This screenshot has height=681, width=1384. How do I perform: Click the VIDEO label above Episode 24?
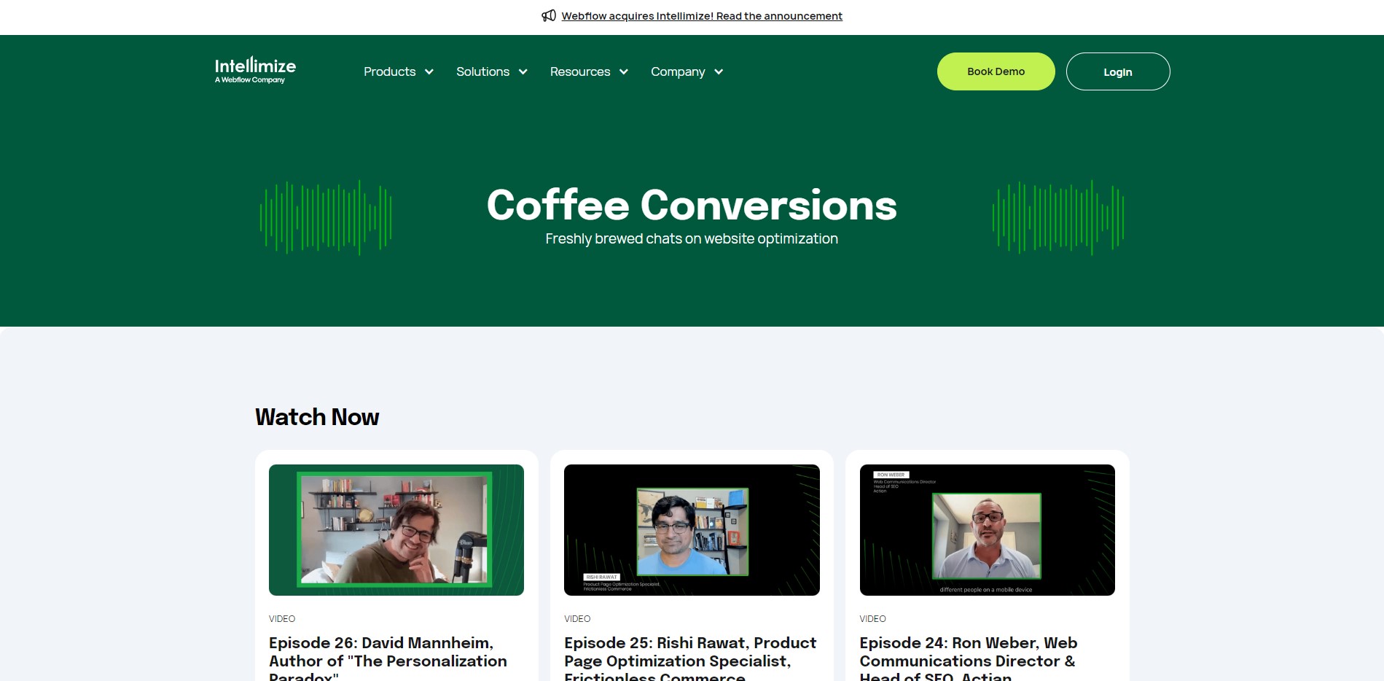pyautogui.click(x=873, y=619)
